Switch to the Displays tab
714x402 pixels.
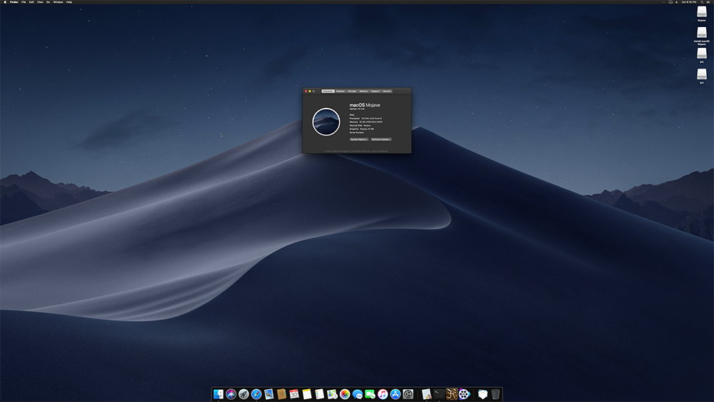click(x=341, y=91)
